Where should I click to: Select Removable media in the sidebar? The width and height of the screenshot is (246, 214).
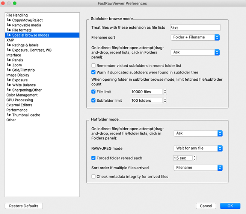coord(27,25)
